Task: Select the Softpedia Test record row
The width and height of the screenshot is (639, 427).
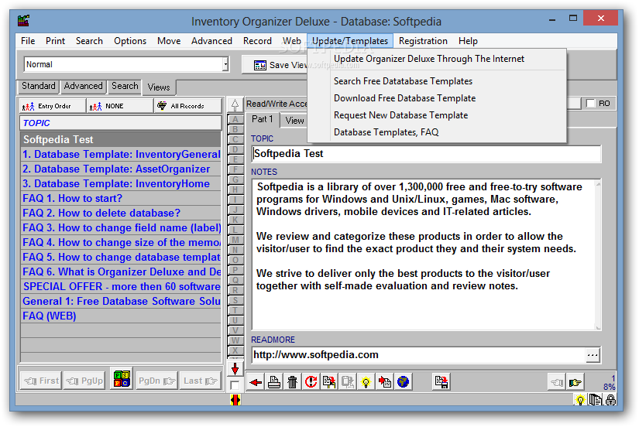Action: [x=121, y=139]
